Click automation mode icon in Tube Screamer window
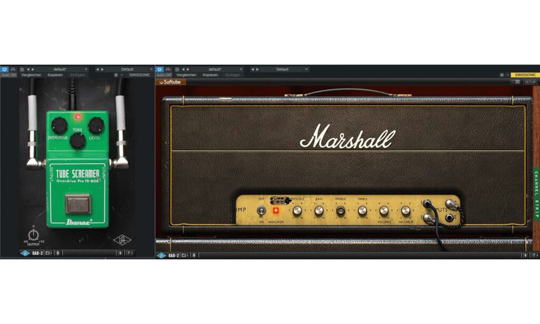Viewport: 540px width, 324px height. point(13,69)
